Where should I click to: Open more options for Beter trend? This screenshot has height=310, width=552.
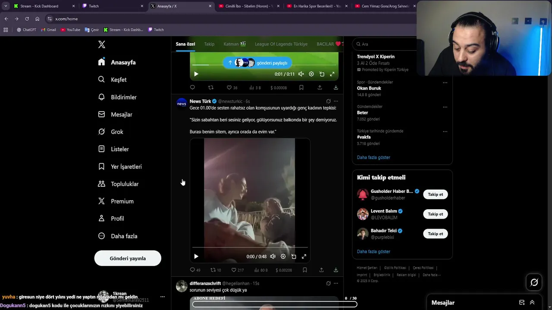coord(445,107)
